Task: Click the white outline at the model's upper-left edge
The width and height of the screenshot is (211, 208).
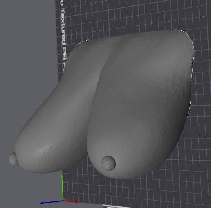Action: [82, 43]
